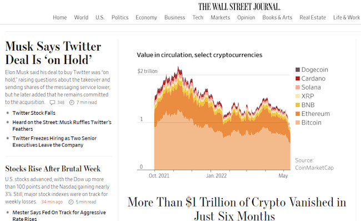Open Stocks Rise After Brutal Week headline
361x221 pixels.
point(53,169)
